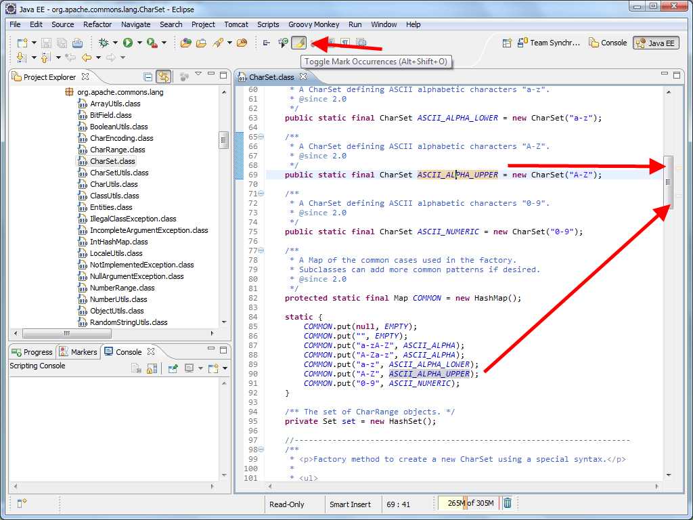Toggle the icon left of Mark Occurrences

coord(283,43)
